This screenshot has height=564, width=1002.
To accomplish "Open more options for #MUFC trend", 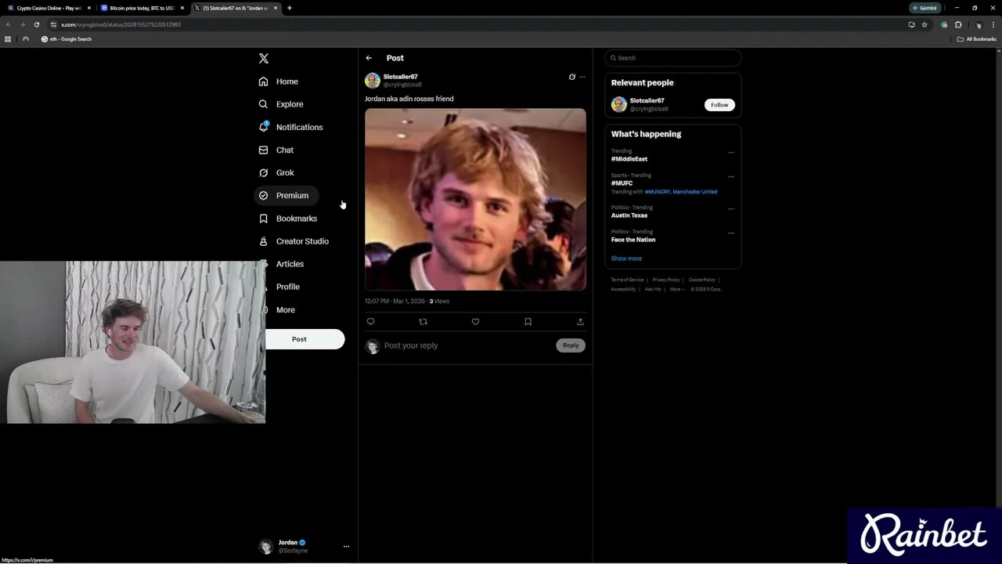I will [x=731, y=177].
